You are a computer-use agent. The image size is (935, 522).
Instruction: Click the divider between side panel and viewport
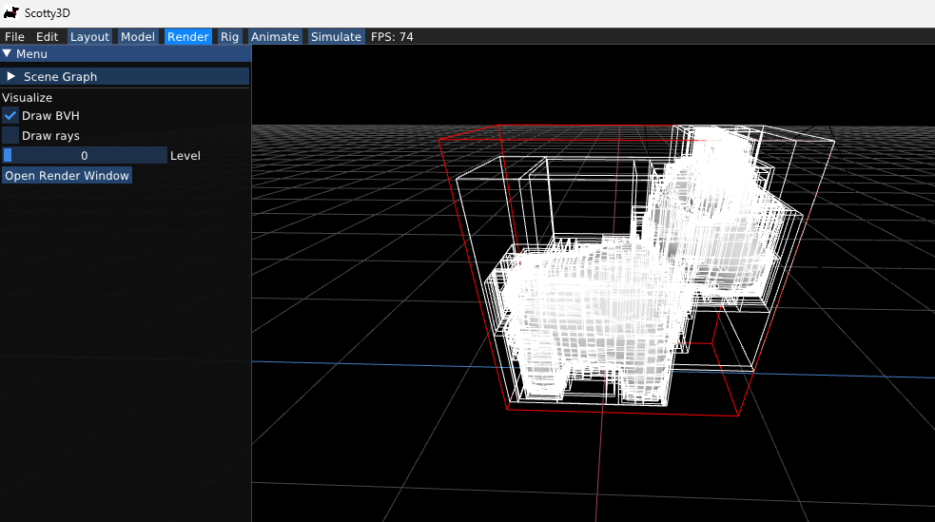pos(251,285)
